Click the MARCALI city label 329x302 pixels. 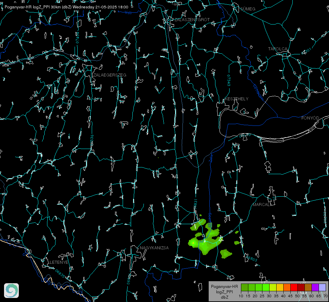(262, 205)
